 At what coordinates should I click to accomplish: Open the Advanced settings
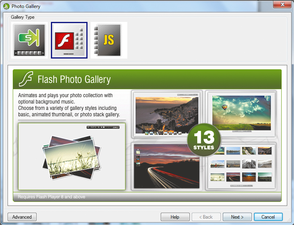pyautogui.click(x=22, y=217)
